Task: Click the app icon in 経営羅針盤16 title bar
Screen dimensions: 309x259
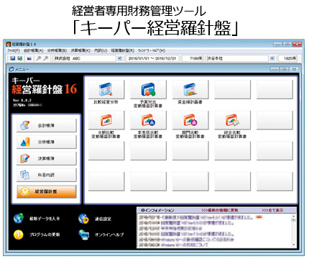Action: tap(9, 44)
